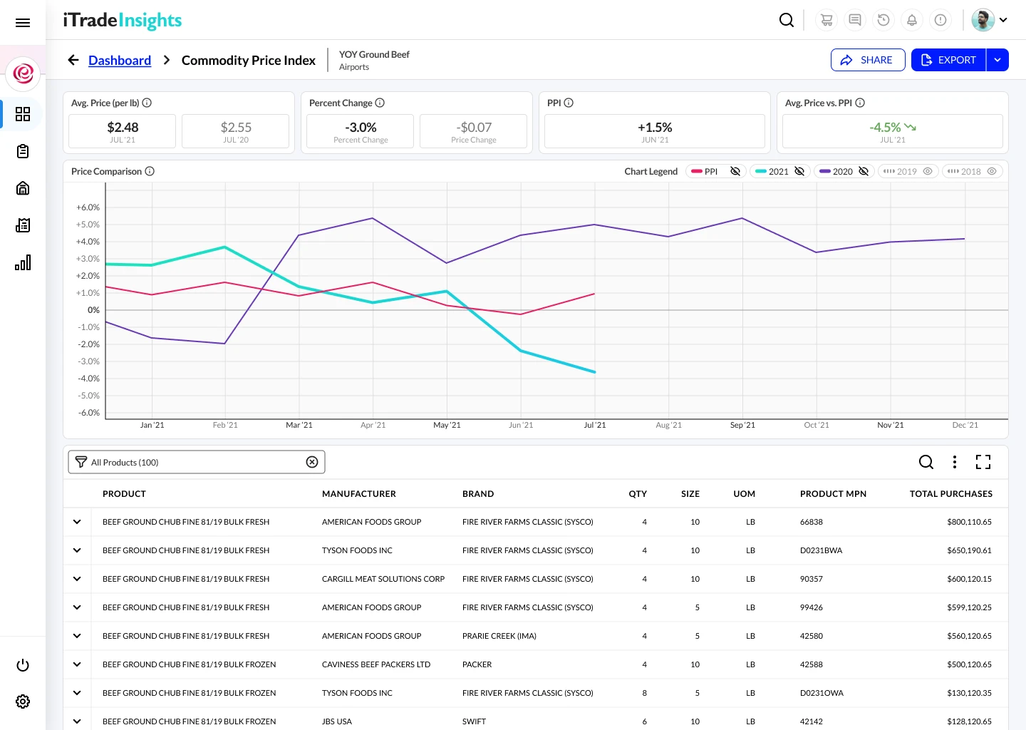Open table more options kebab menu
This screenshot has width=1026, height=730.
pyautogui.click(x=955, y=462)
